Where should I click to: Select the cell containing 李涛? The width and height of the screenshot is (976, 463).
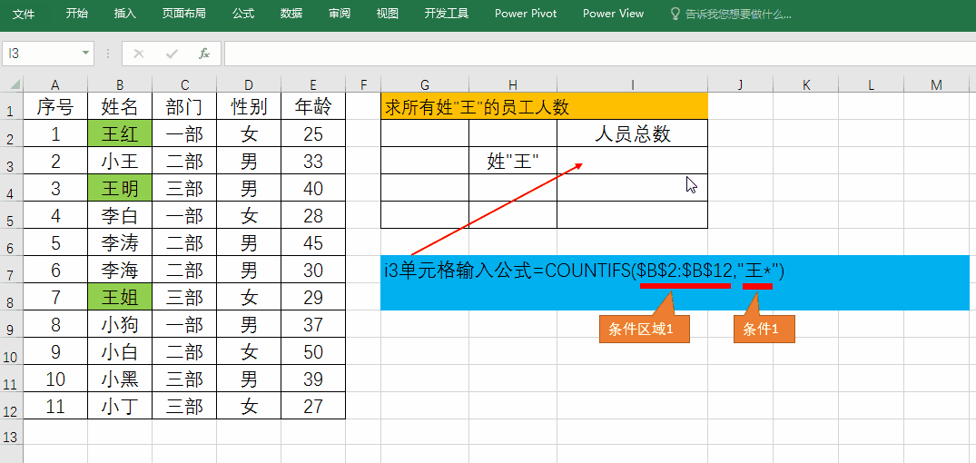pos(120,242)
